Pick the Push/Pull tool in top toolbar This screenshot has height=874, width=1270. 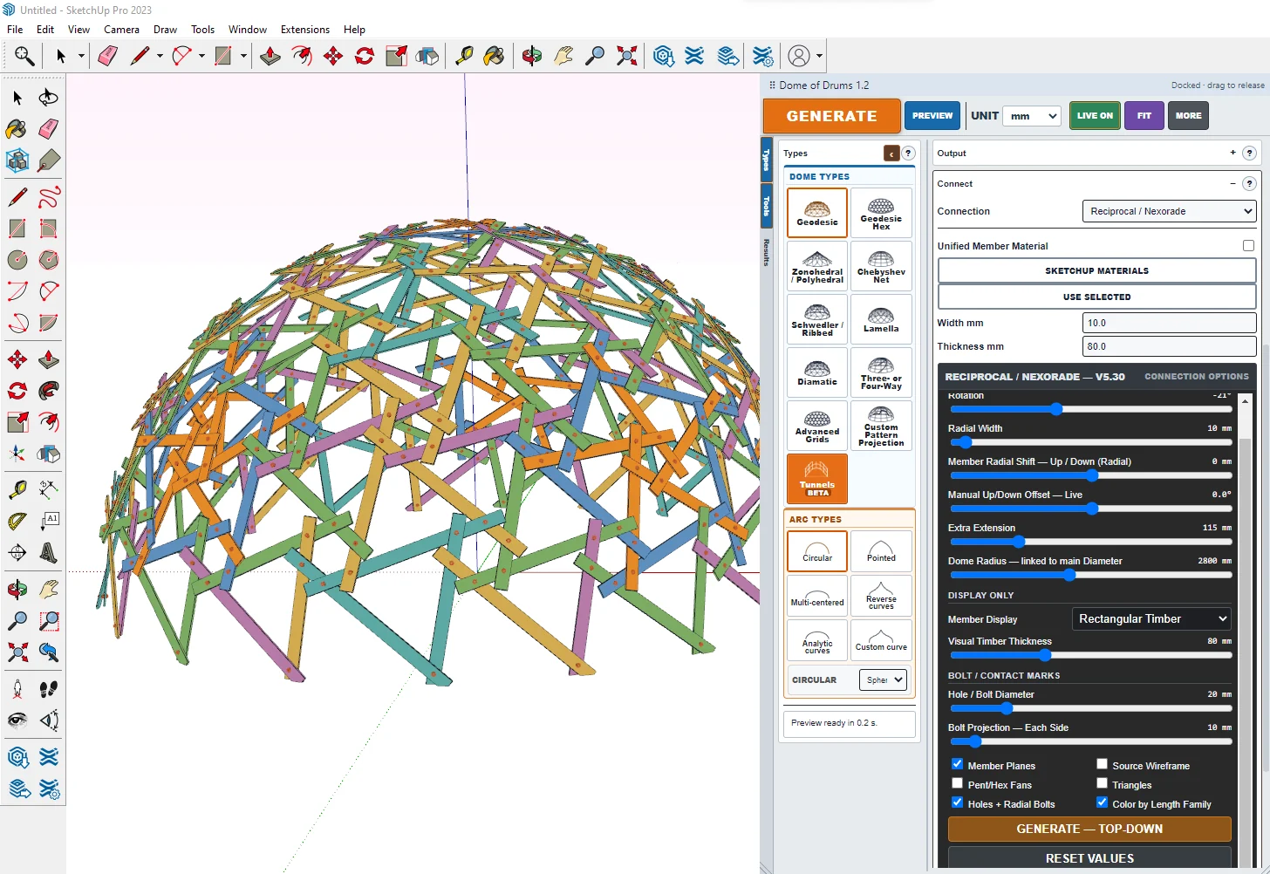(270, 56)
